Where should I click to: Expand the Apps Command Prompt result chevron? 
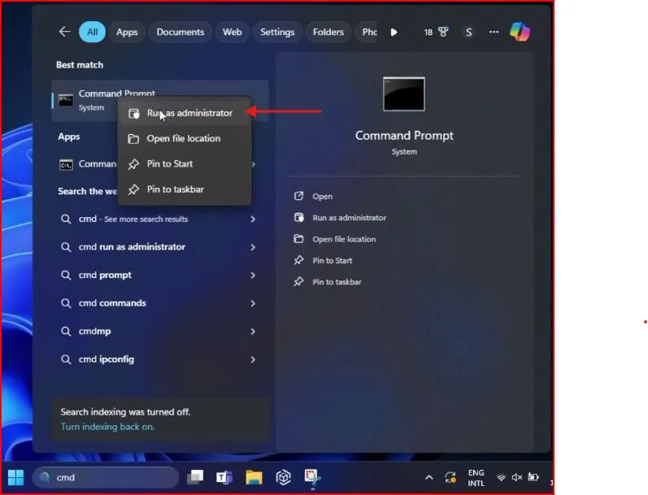tap(254, 164)
